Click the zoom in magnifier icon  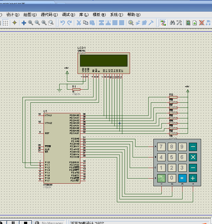[x=30, y=23]
